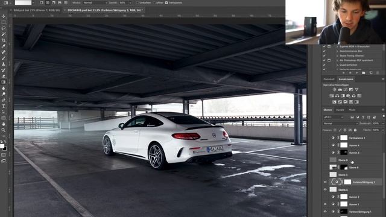The height and width of the screenshot is (217, 386).
Task: Choose linear gradient style in options bar
Action: (42, 2)
